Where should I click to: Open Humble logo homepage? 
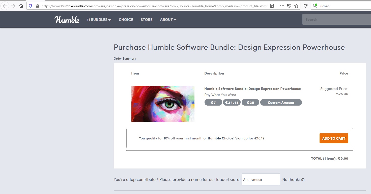tap(67, 19)
